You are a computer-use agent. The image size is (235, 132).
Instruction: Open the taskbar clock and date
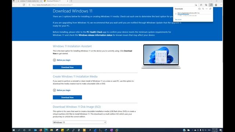(214, 130)
